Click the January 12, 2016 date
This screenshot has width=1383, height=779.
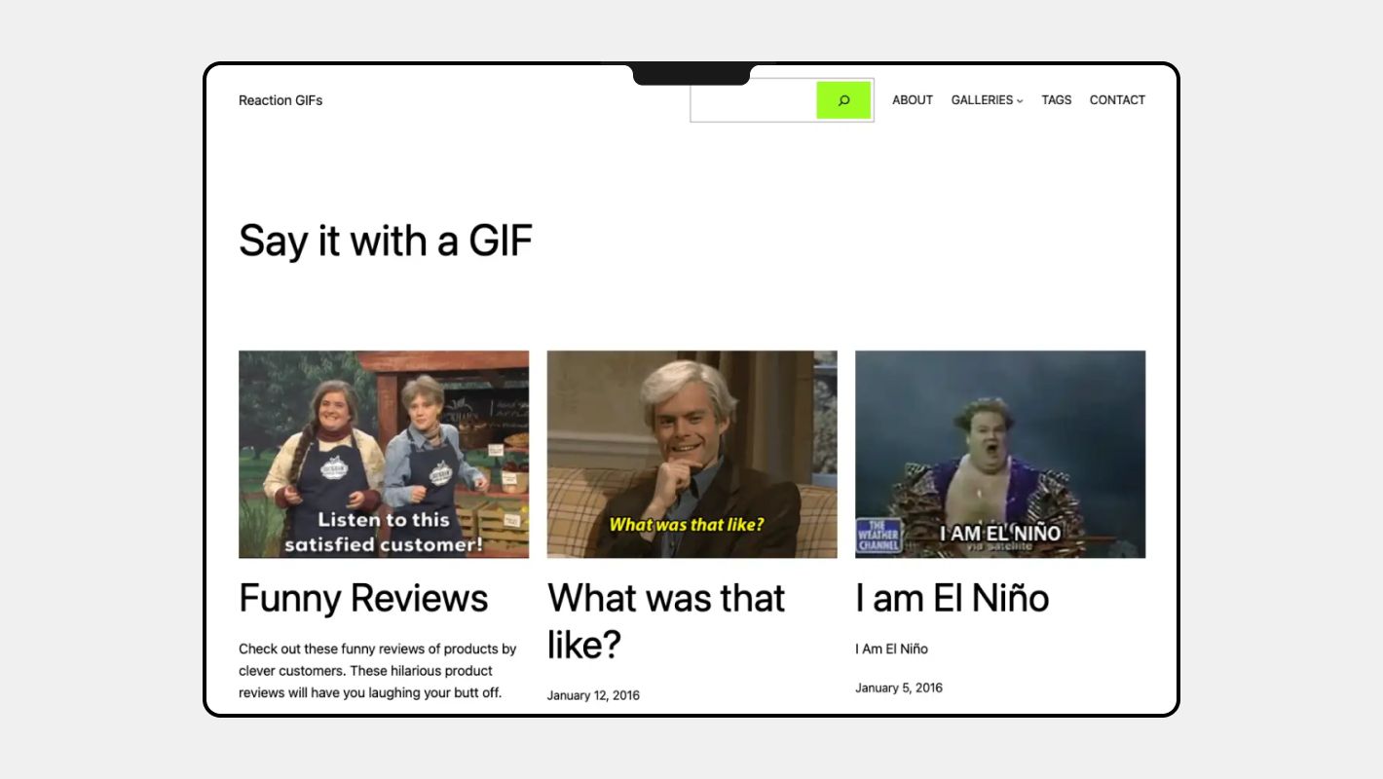click(x=593, y=695)
